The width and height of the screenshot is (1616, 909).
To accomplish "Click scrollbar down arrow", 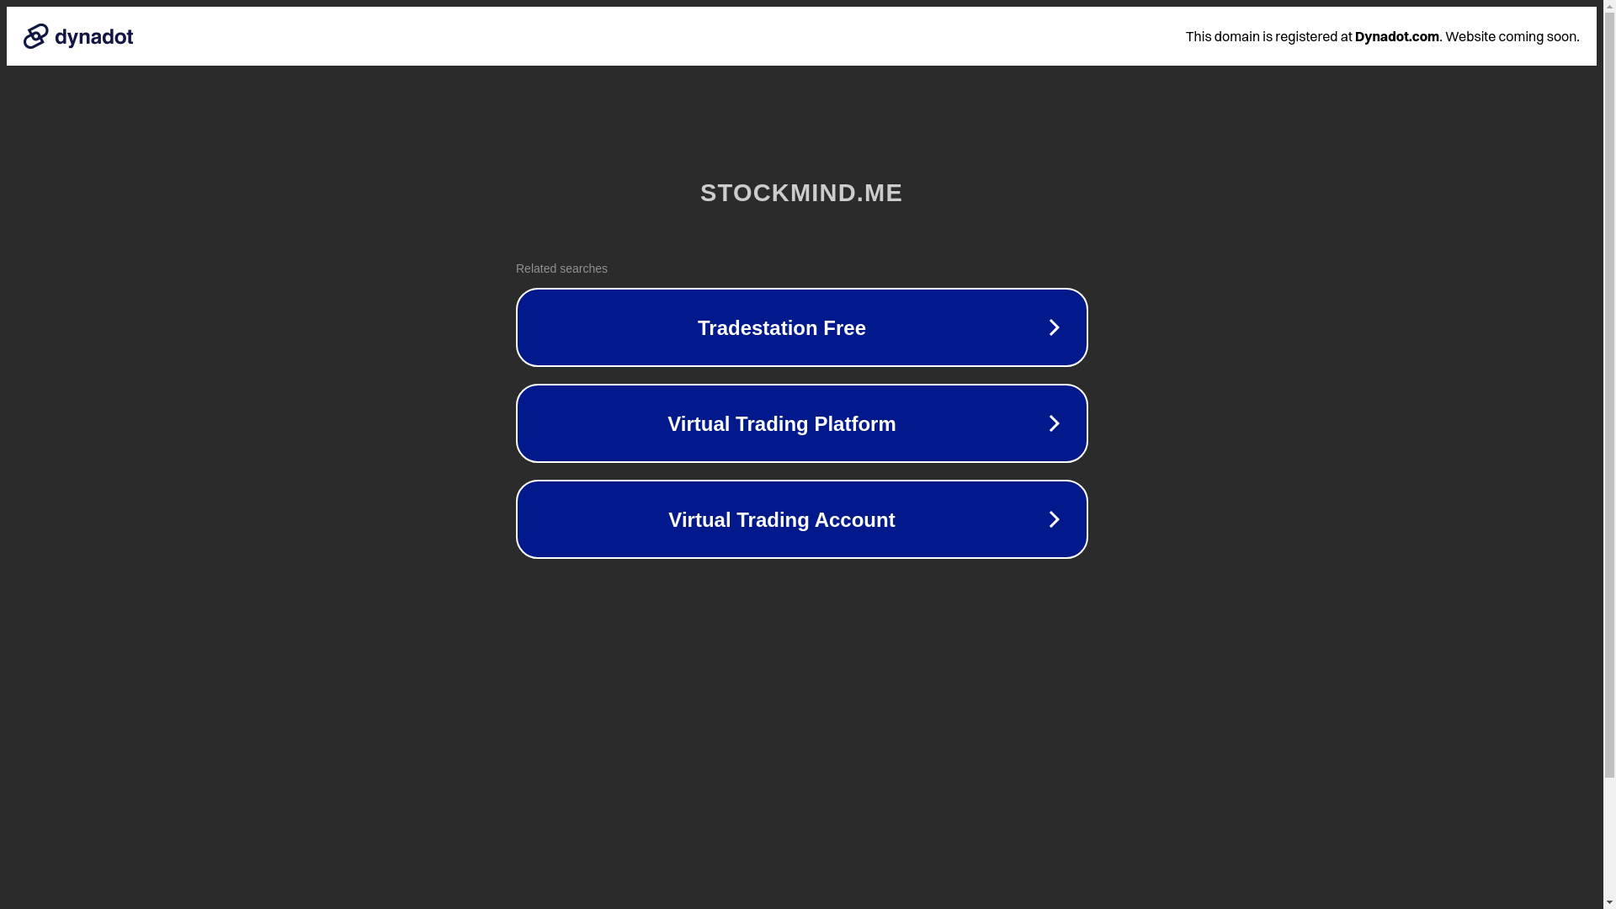I will click(x=1609, y=902).
